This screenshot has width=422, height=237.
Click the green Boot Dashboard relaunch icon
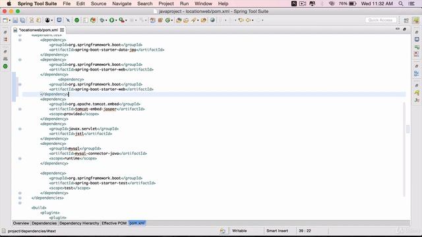[x=76, y=20]
